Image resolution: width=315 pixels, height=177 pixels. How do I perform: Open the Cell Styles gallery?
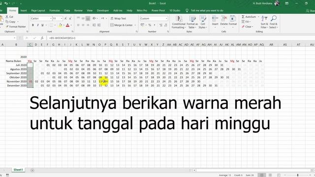tap(203, 22)
